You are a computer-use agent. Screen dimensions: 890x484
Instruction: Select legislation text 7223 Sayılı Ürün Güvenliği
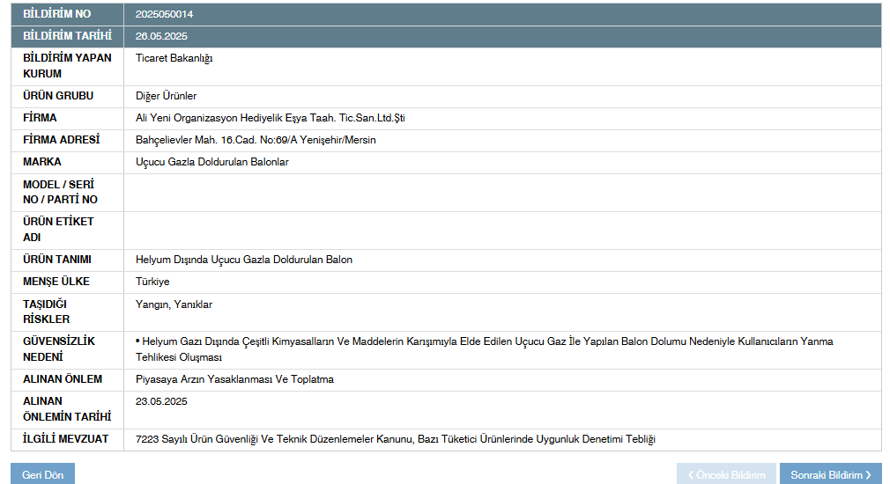click(x=395, y=439)
